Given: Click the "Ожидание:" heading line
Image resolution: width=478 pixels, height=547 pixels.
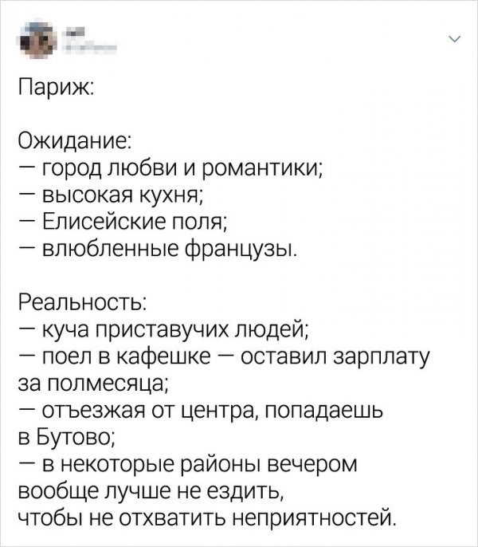Looking at the screenshot, I should (x=75, y=141).
